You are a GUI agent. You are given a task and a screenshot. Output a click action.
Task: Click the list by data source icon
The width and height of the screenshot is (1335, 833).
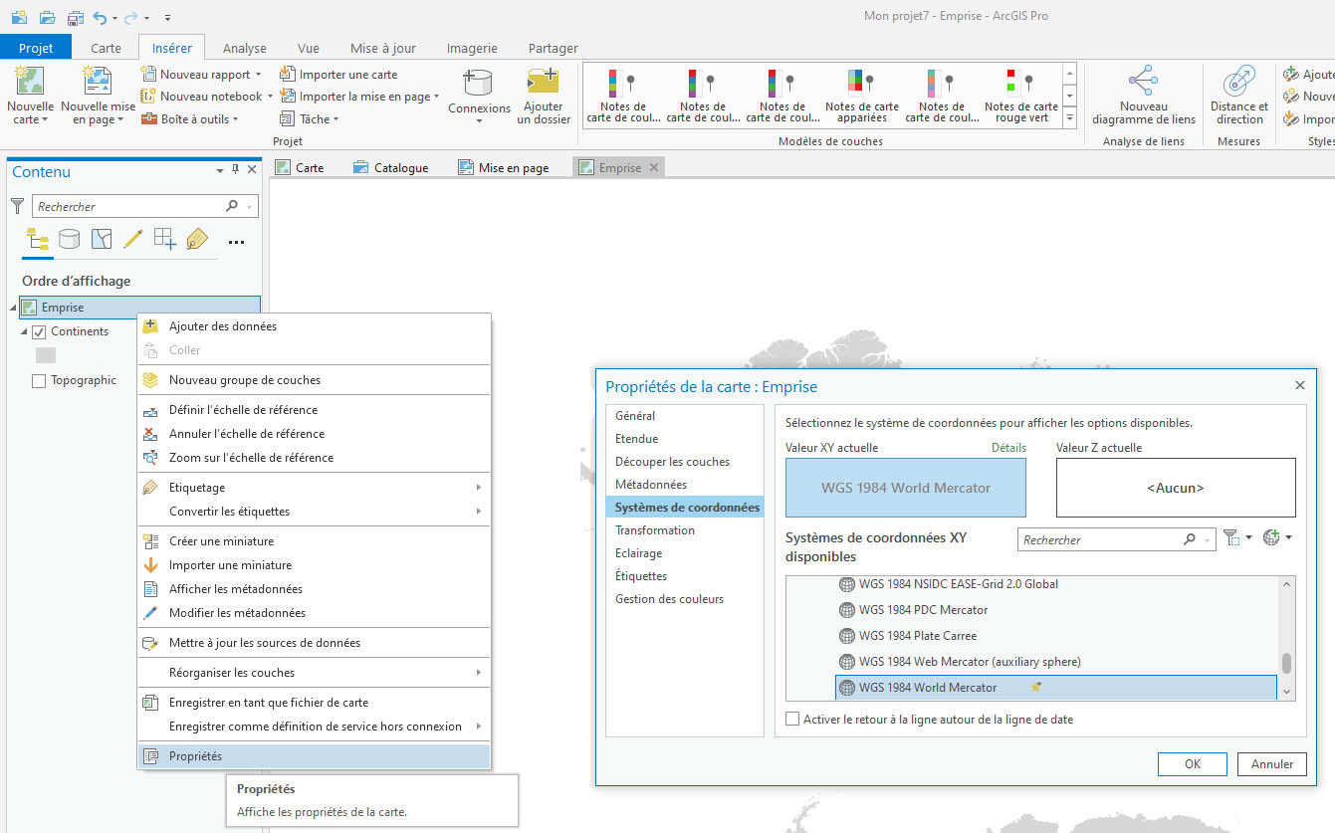click(x=69, y=240)
